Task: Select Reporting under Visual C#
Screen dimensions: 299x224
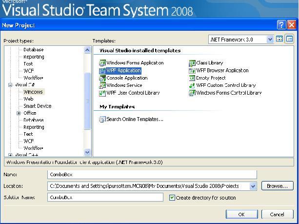Action: coord(34,127)
